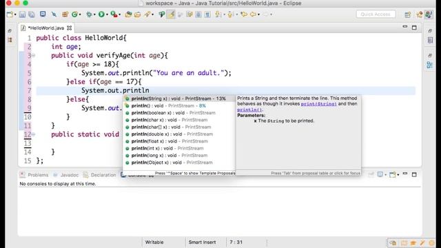Screen dimensions: 441x248
Task: Expand the Open Console dropdown arrow
Action: coord(398,175)
